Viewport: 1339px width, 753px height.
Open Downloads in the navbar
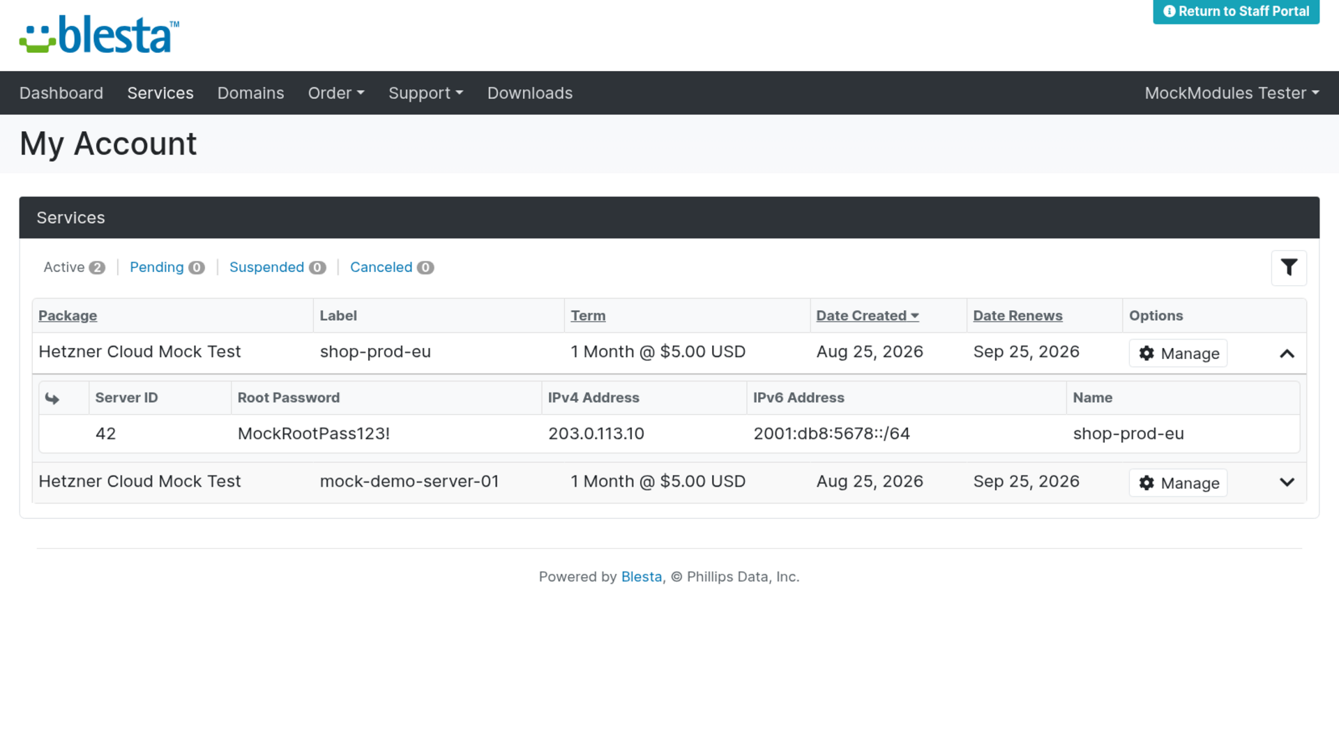tap(530, 93)
